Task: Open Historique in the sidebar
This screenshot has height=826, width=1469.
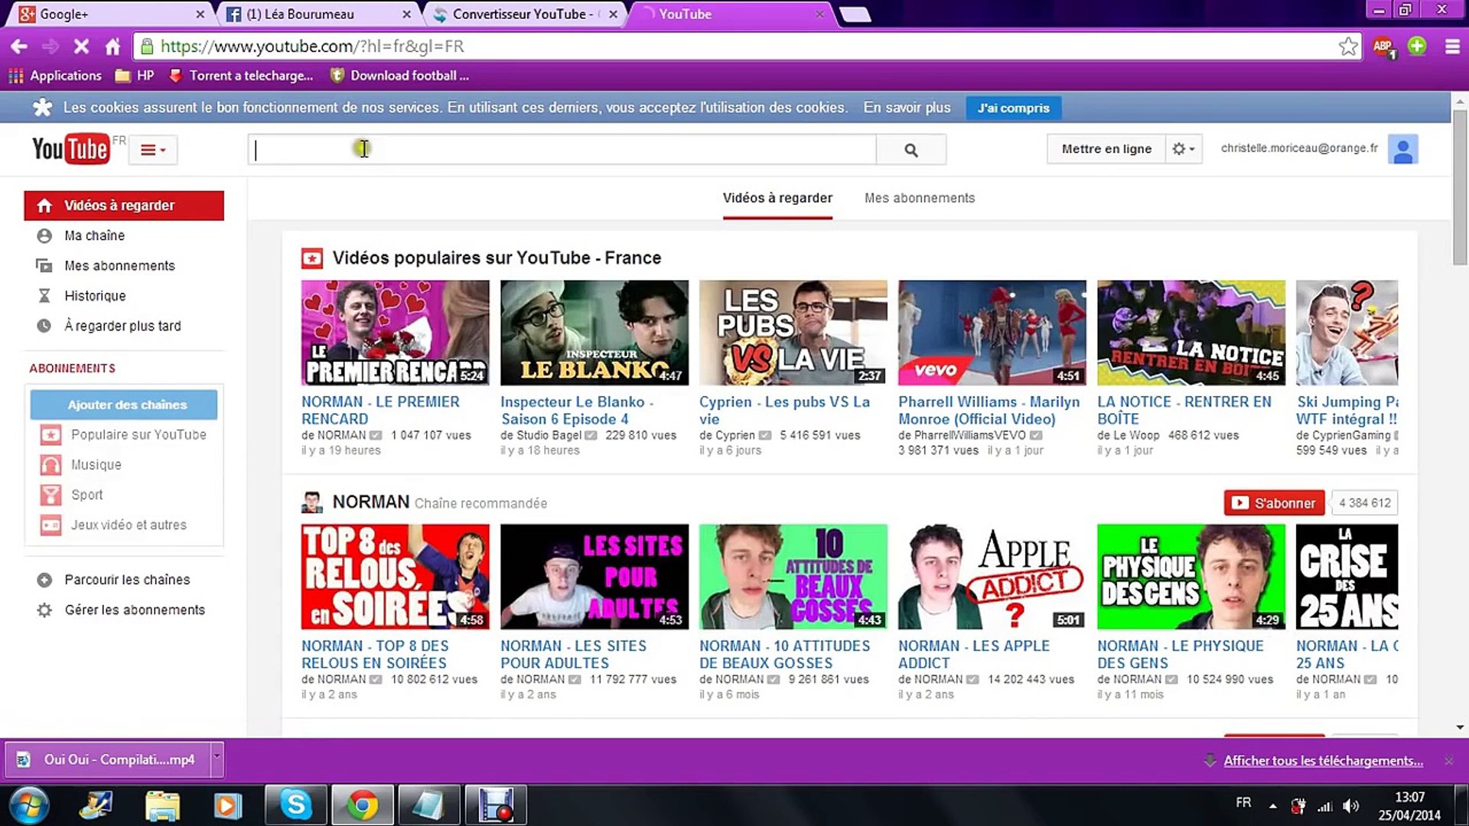Action: [x=95, y=296]
